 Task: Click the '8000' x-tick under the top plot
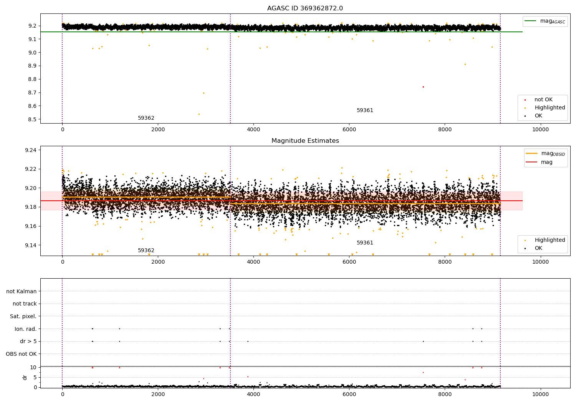point(445,130)
